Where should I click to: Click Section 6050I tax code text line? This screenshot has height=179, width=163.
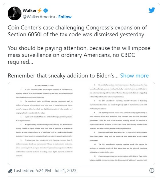[x=76, y=35]
